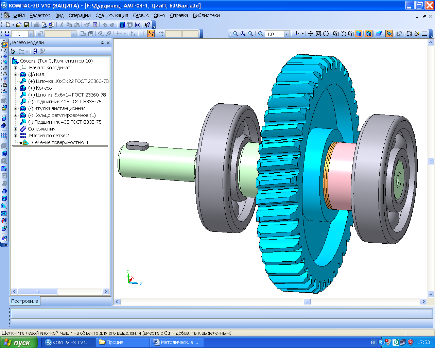Expand the Сопряжения tree node
This screenshot has width=435, height=348.
tap(15, 129)
